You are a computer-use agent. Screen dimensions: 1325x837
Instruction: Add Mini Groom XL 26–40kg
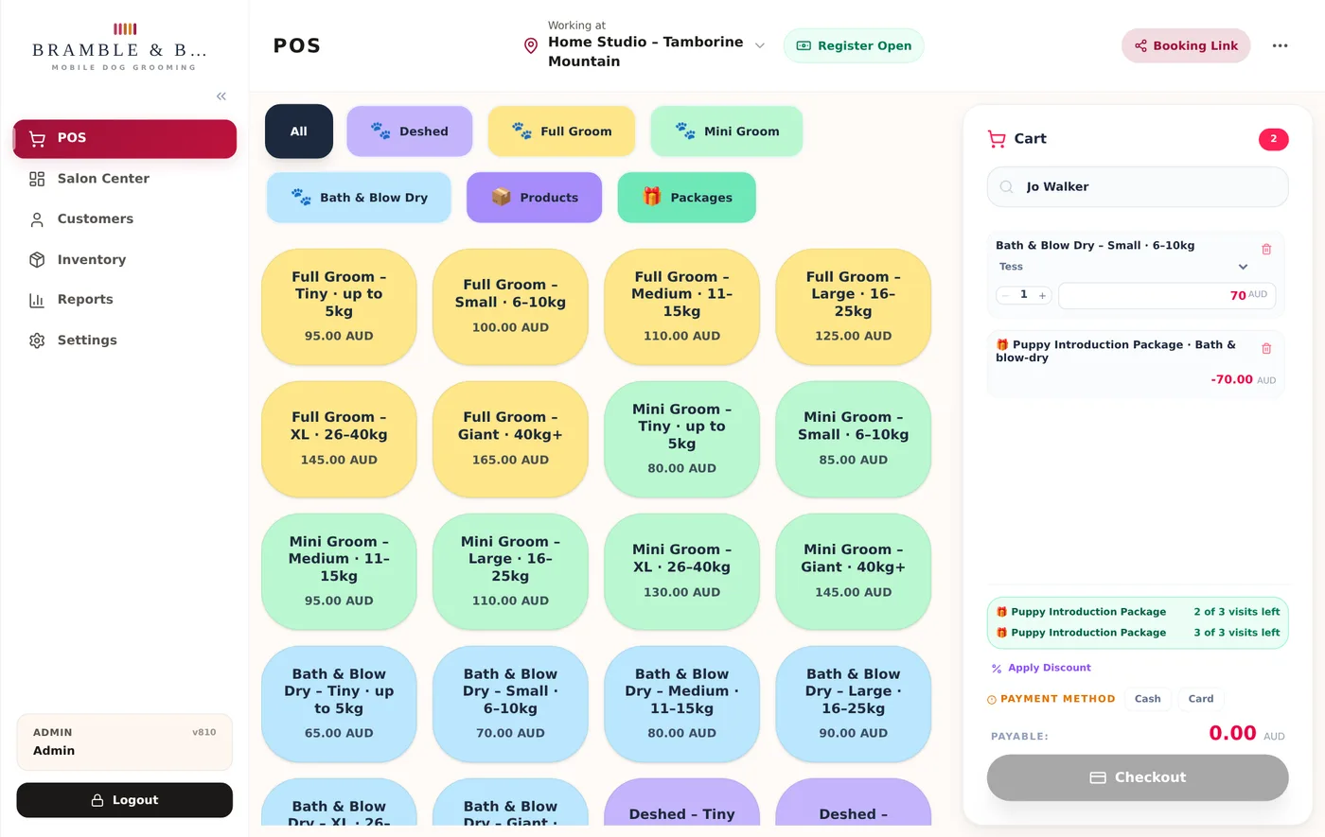681,571
